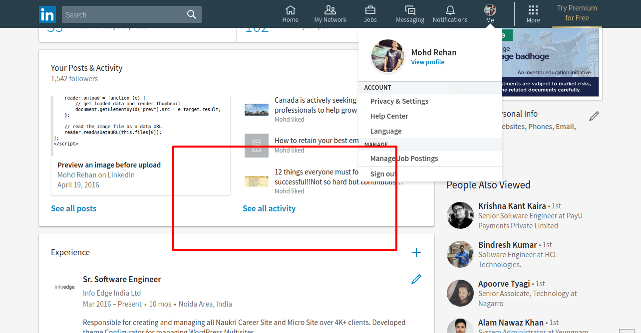Open the Jobs briefcase icon
The height and width of the screenshot is (333, 641).
[x=370, y=14]
